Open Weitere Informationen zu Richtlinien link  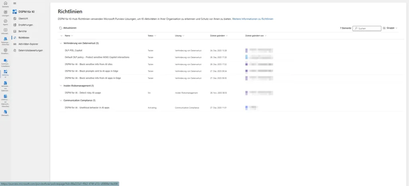pyautogui.click(x=252, y=19)
